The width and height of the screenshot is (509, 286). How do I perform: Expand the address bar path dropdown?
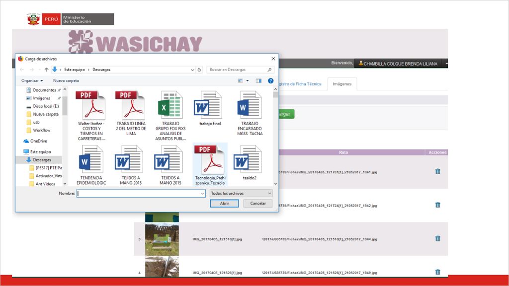[192, 70]
